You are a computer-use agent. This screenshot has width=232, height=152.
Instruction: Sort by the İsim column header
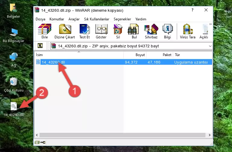point(79,55)
